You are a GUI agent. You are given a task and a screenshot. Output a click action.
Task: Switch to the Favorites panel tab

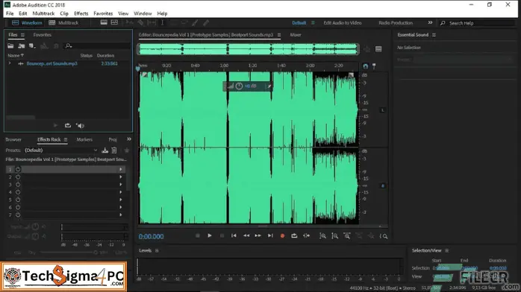point(43,35)
